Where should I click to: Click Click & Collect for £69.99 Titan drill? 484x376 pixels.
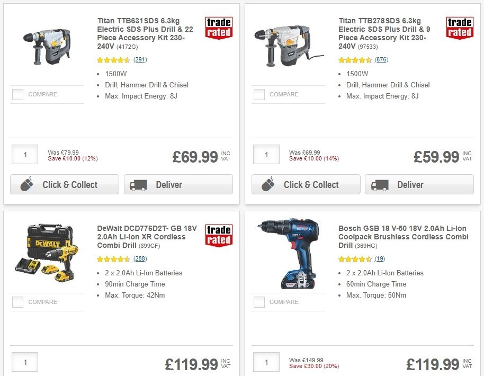click(x=65, y=185)
